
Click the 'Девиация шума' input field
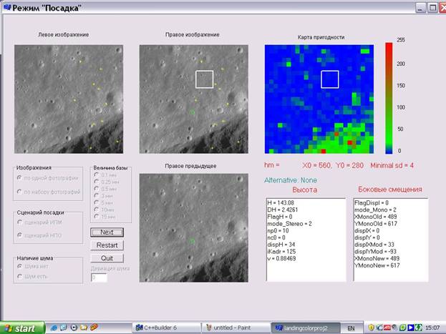click(x=99, y=277)
